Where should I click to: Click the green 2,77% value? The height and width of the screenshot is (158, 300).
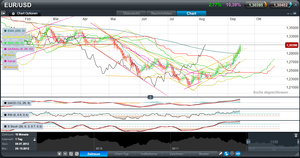click(x=215, y=5)
